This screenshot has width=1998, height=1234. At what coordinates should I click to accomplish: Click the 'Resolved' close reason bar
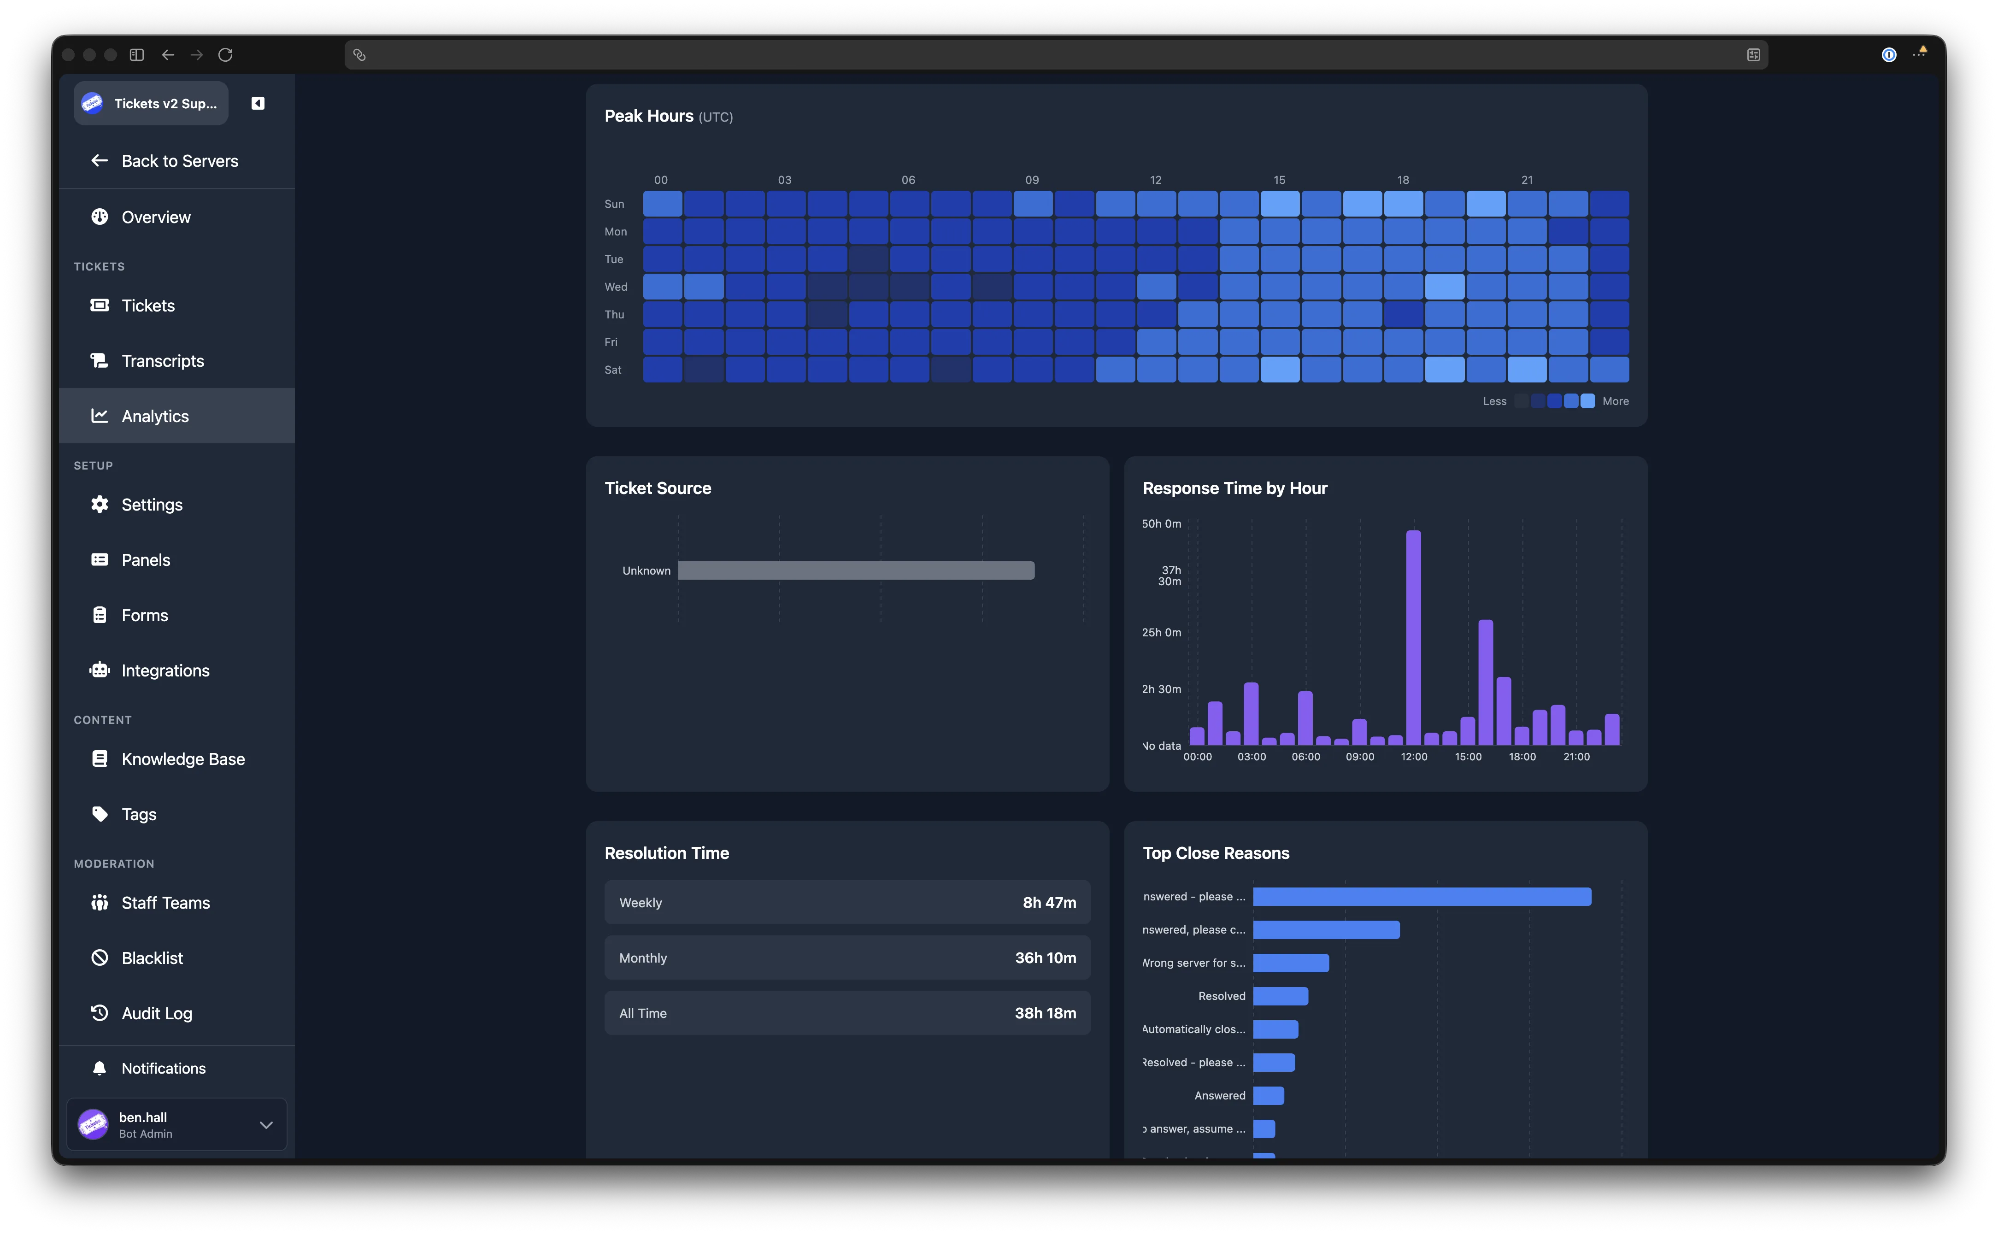tap(1281, 997)
